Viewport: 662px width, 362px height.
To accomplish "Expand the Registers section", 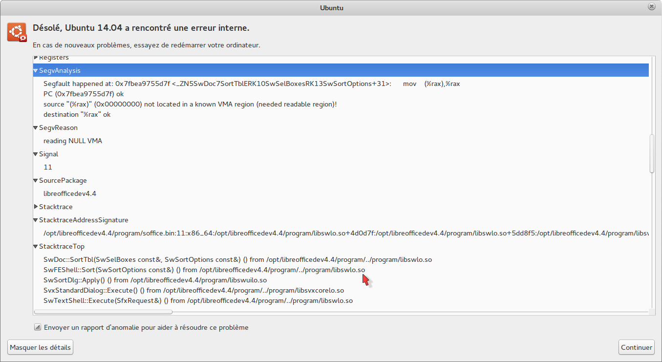I will tap(36, 58).
